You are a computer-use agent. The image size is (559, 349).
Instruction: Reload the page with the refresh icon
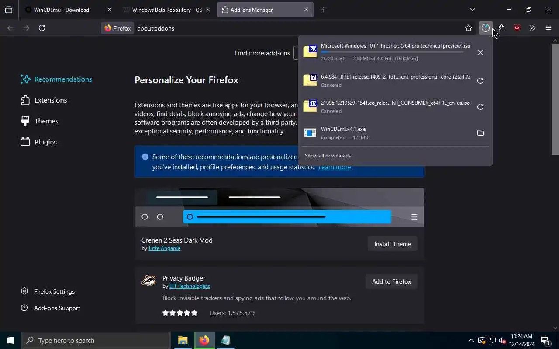(42, 28)
